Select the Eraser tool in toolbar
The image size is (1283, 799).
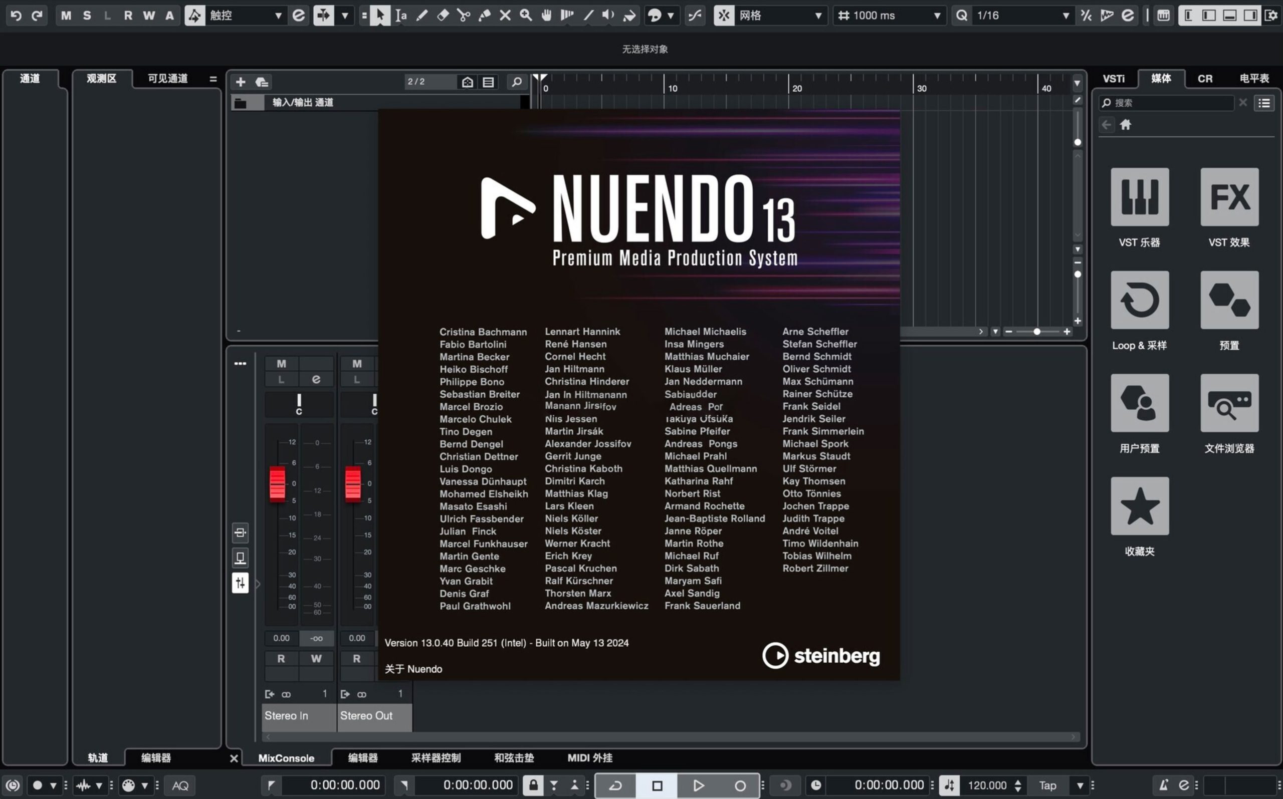[443, 16]
